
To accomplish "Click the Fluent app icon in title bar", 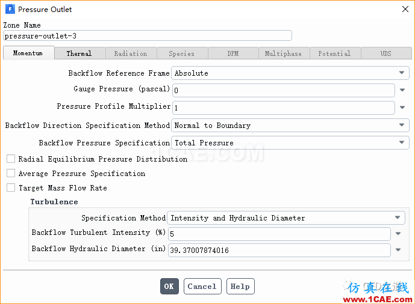I will click(10, 9).
